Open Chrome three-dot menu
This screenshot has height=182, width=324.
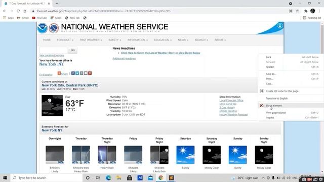click(319, 11)
